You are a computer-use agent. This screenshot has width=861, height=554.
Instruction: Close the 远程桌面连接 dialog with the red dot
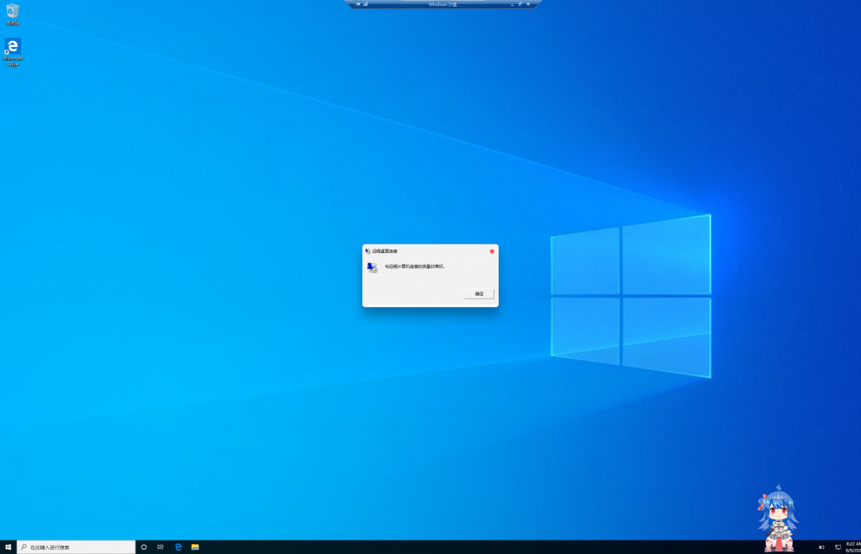[x=492, y=251]
